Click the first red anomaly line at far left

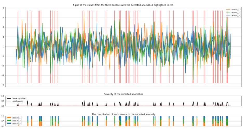click(18, 47)
